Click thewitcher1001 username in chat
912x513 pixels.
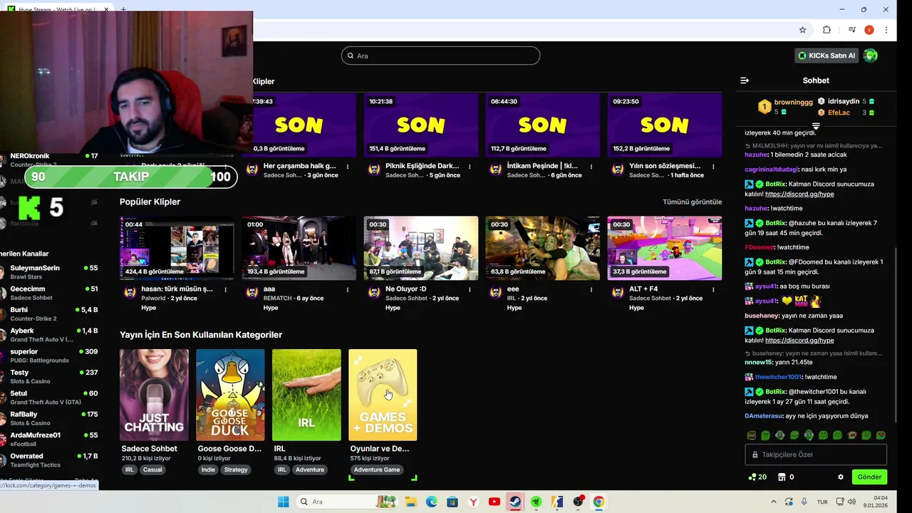[x=779, y=377]
